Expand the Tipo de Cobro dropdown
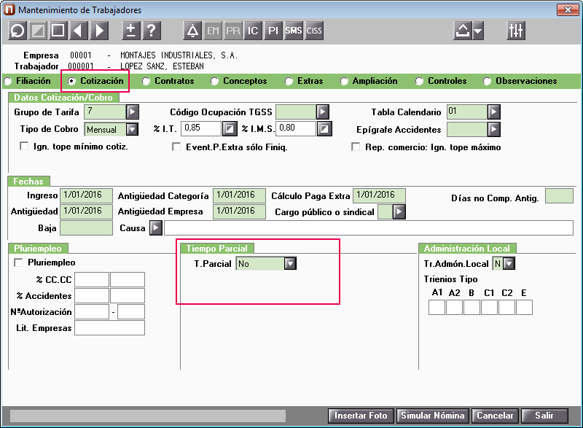The width and height of the screenshot is (583, 428). 132,129
